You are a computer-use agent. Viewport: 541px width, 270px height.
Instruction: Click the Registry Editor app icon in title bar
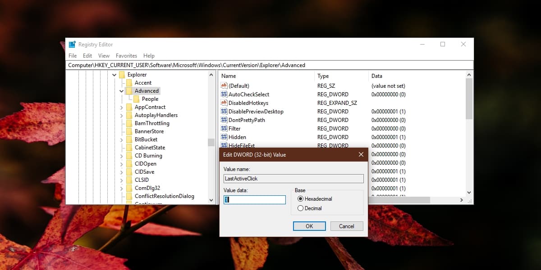pyautogui.click(x=72, y=45)
